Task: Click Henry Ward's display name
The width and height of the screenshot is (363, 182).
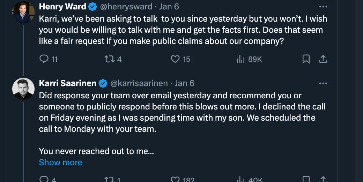Action: (x=62, y=7)
